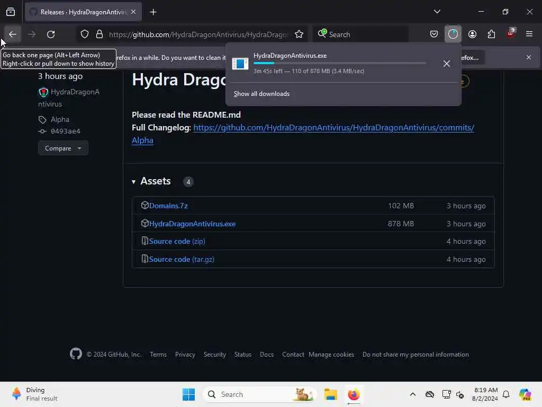Open footer Status link
The height and width of the screenshot is (407, 542).
pyautogui.click(x=242, y=355)
